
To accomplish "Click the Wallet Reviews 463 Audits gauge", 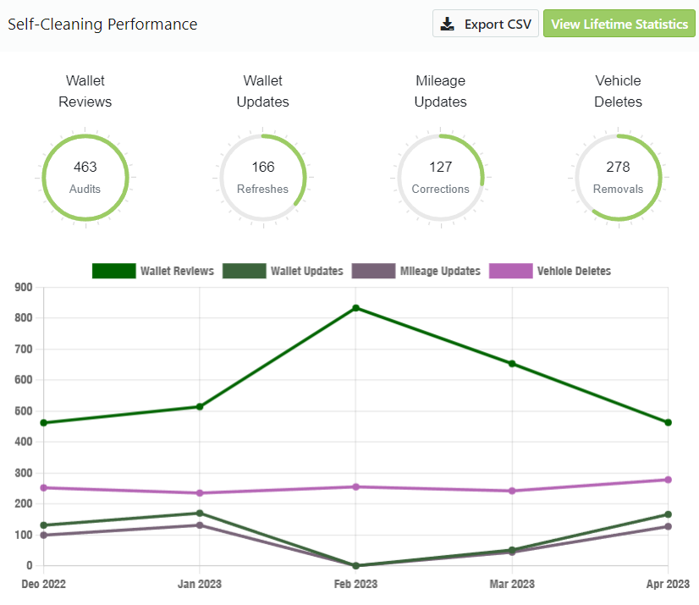I will click(x=85, y=178).
